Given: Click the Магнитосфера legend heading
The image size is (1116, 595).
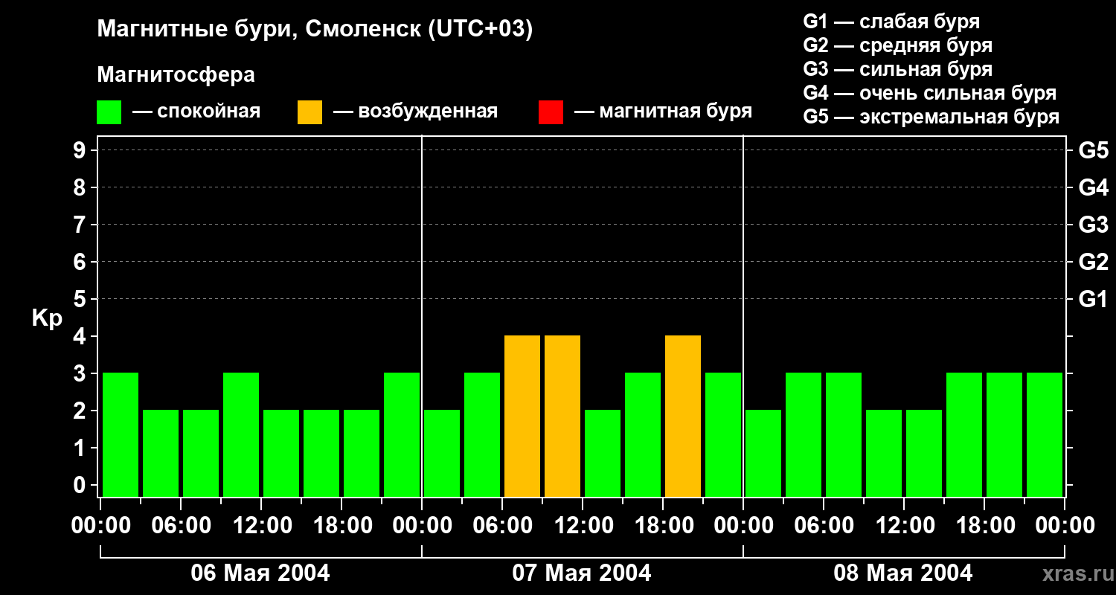Looking at the screenshot, I should (176, 75).
